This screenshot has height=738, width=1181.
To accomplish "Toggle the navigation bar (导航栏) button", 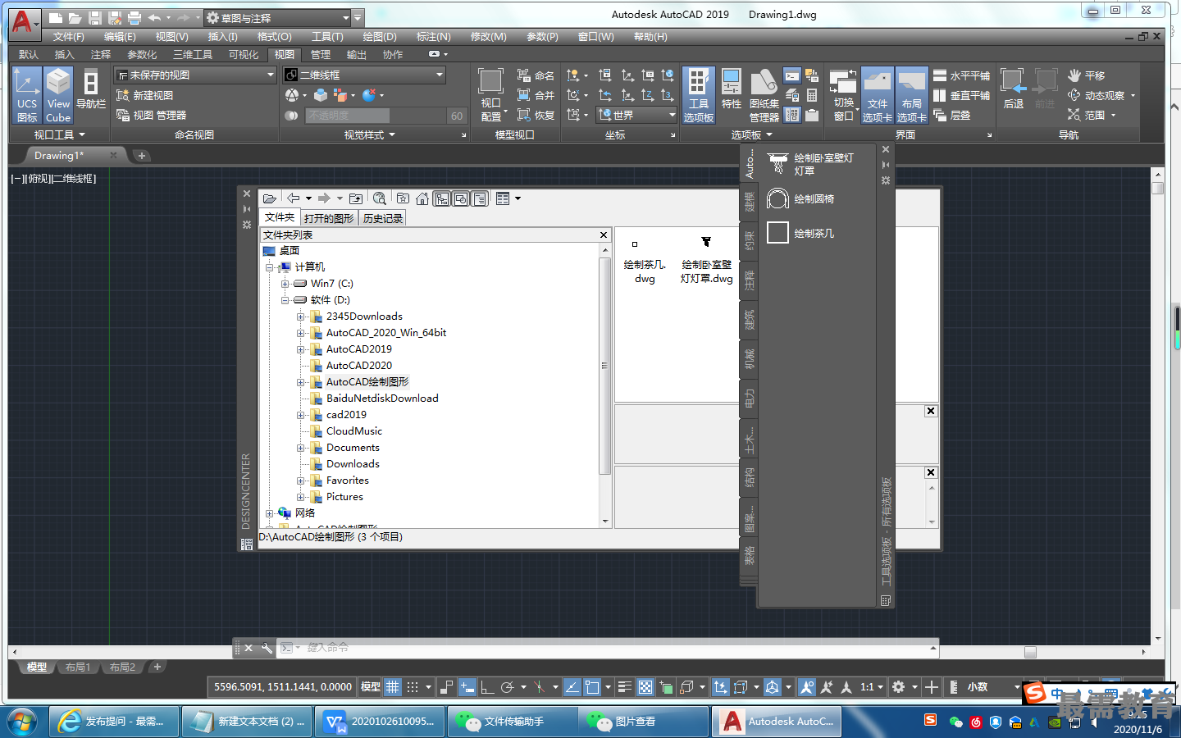I will point(91,90).
